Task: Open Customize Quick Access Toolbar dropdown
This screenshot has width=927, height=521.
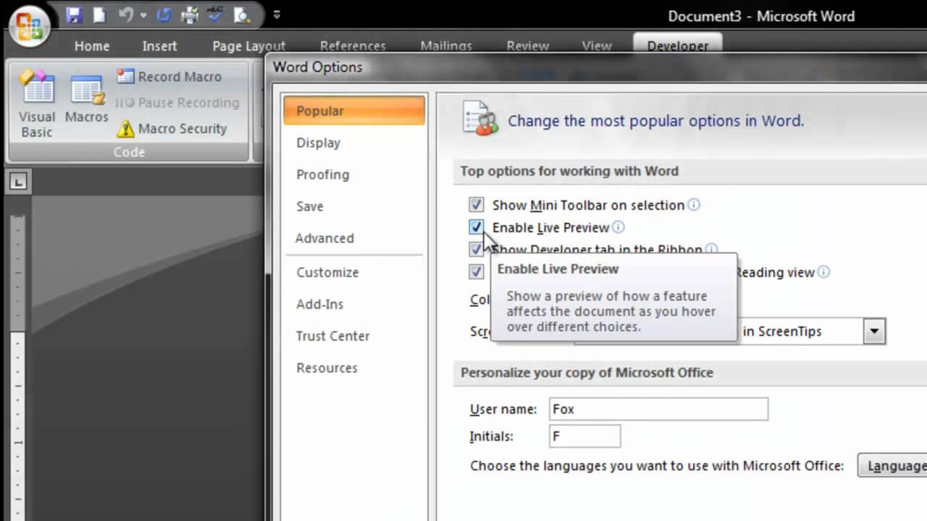Action: (x=276, y=14)
